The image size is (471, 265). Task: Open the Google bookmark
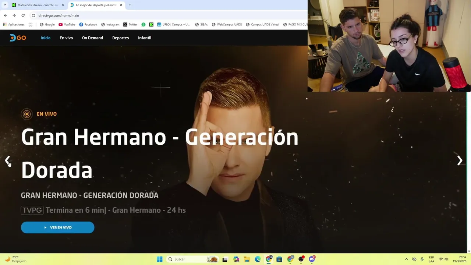pyautogui.click(x=47, y=25)
